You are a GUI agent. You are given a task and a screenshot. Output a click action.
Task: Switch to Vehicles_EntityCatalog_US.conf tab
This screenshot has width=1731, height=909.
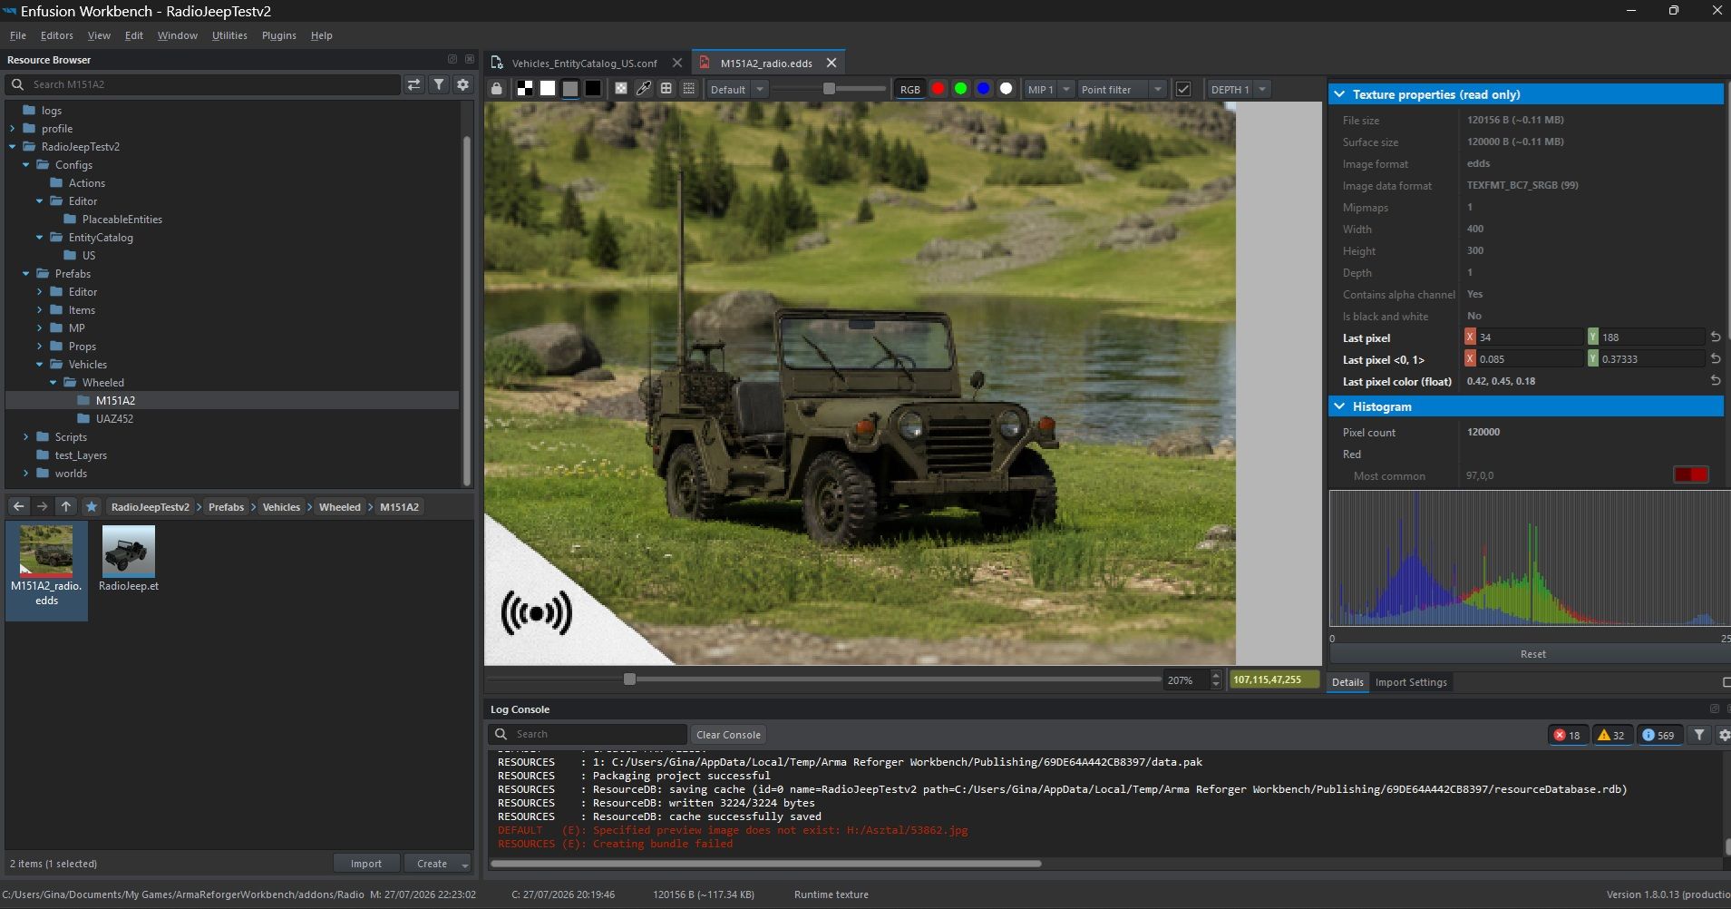[584, 63]
